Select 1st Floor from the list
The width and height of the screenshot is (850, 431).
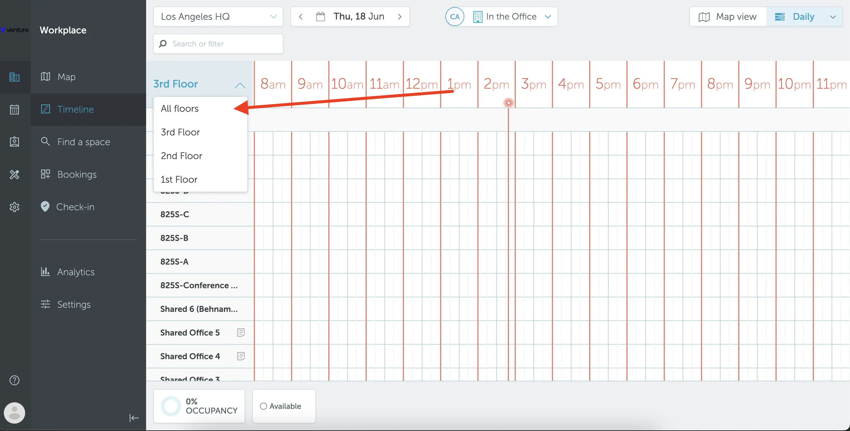[200, 179]
